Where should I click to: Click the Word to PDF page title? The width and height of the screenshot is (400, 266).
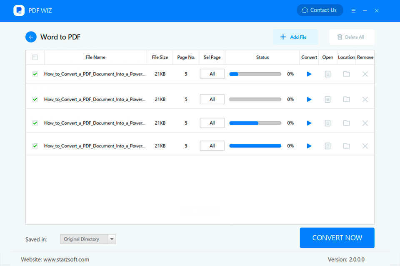tap(60, 37)
